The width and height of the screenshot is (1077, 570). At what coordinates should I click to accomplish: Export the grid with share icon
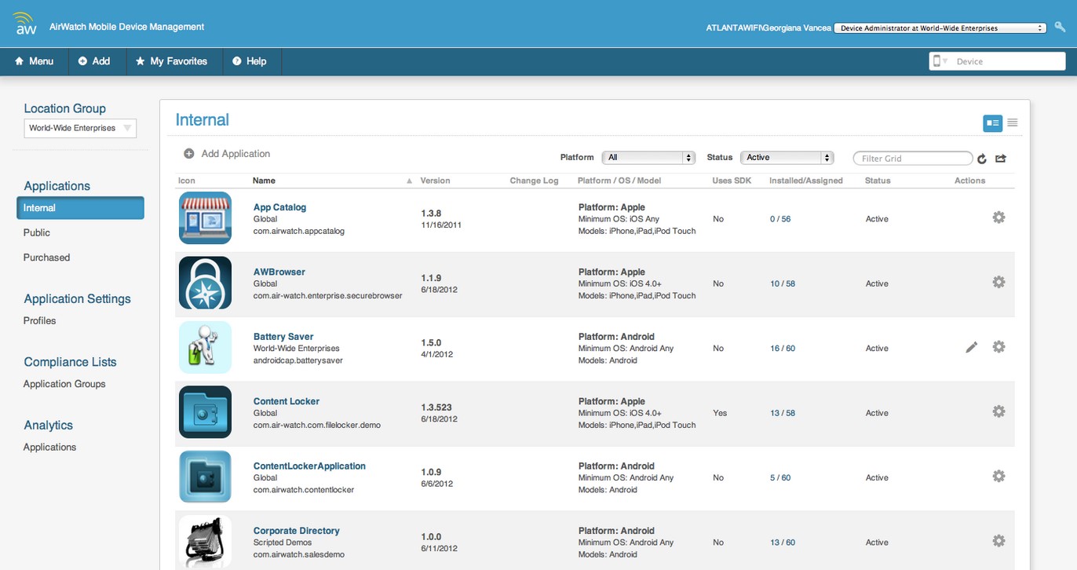tap(1001, 159)
